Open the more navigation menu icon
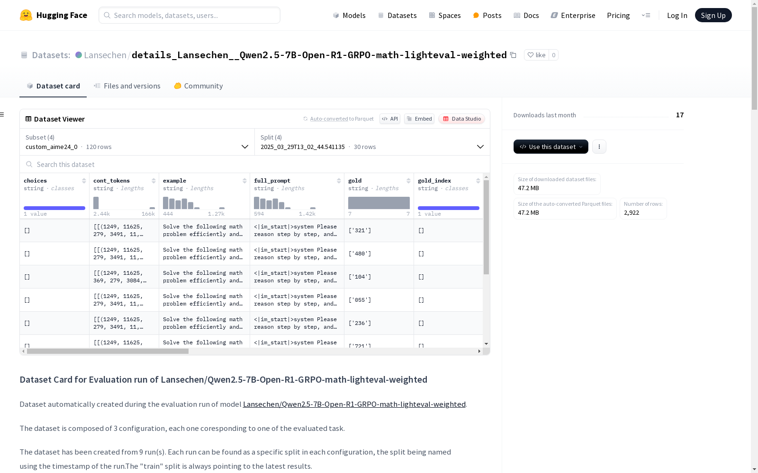Viewport: 758px width, 473px height. click(646, 15)
